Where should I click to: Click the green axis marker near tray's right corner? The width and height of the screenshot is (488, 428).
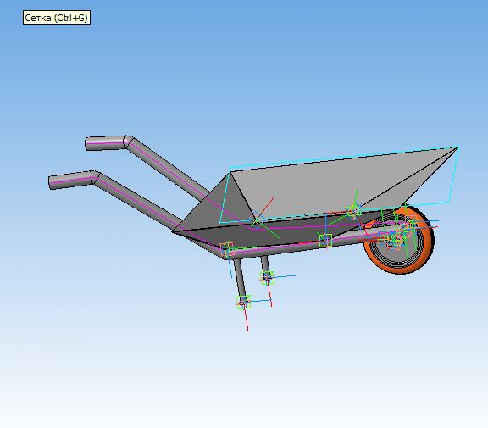(x=354, y=211)
